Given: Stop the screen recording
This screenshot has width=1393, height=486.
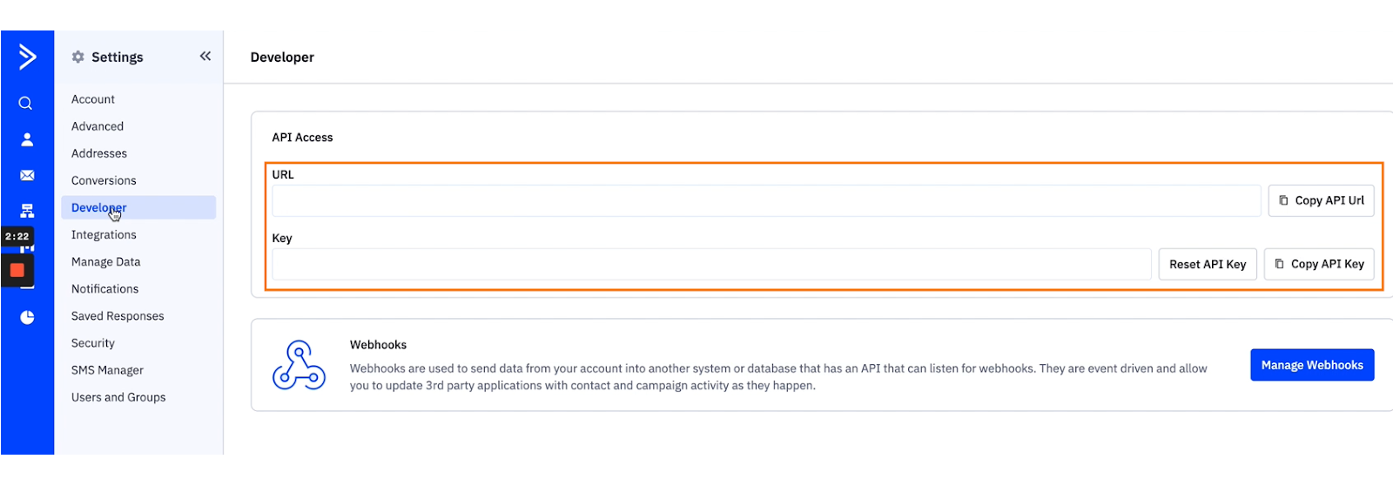Looking at the screenshot, I should (x=17, y=270).
